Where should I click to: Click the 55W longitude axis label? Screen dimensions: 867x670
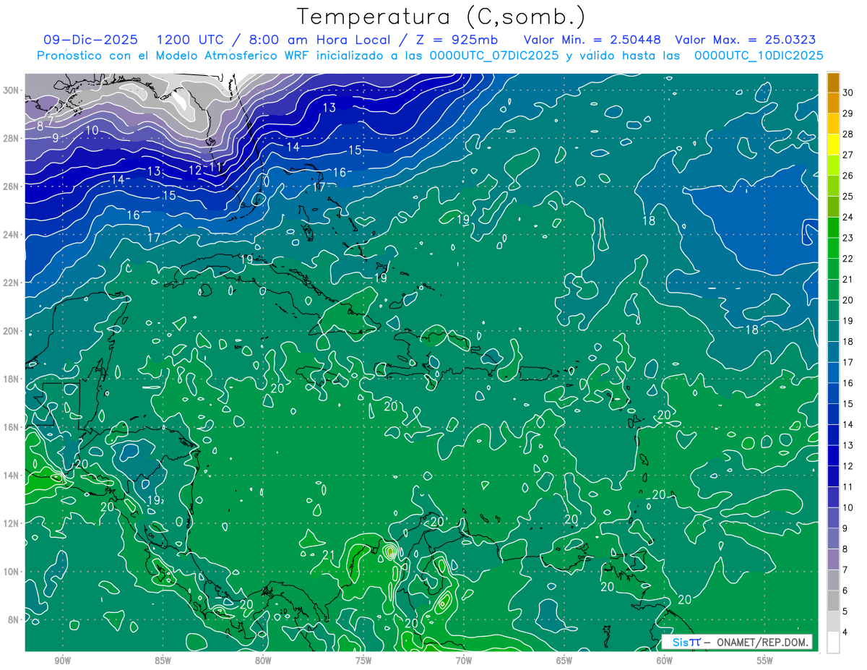pyautogui.click(x=764, y=661)
